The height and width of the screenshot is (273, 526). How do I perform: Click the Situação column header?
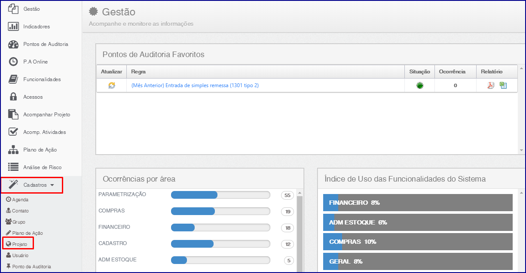click(419, 72)
